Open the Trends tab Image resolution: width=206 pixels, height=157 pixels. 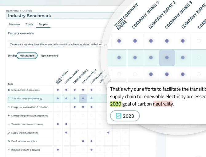pyautogui.click(x=29, y=24)
